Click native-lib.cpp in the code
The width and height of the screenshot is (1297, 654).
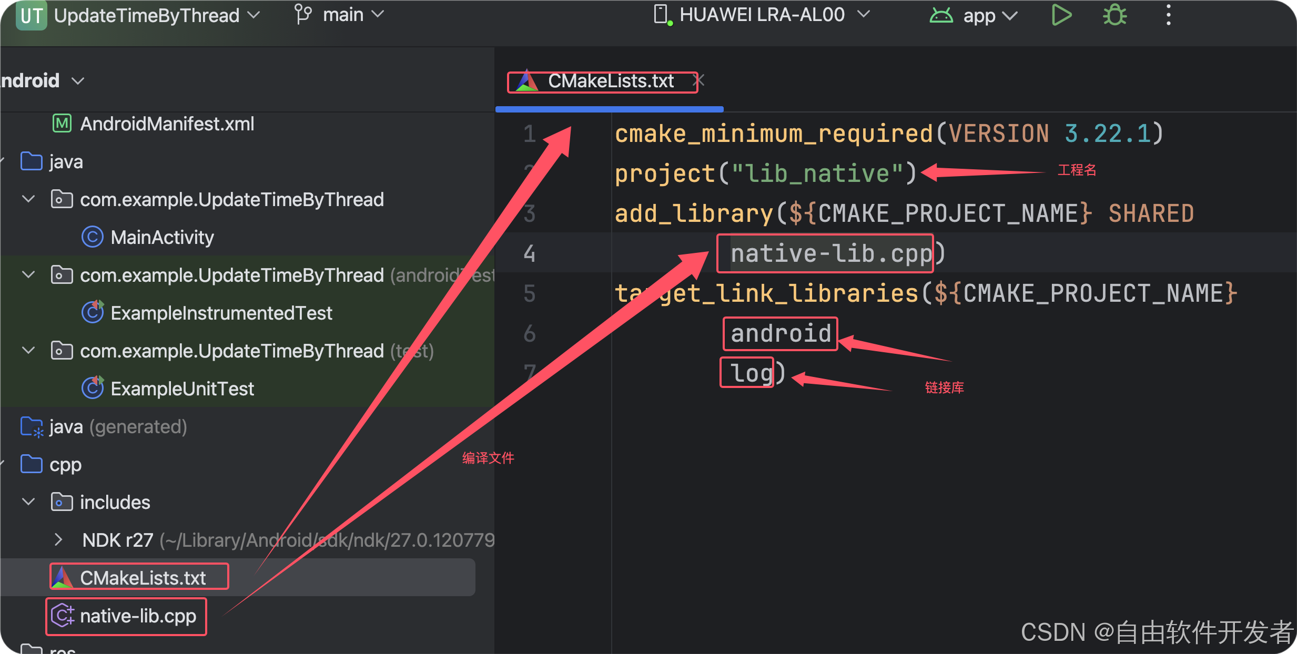click(x=831, y=254)
